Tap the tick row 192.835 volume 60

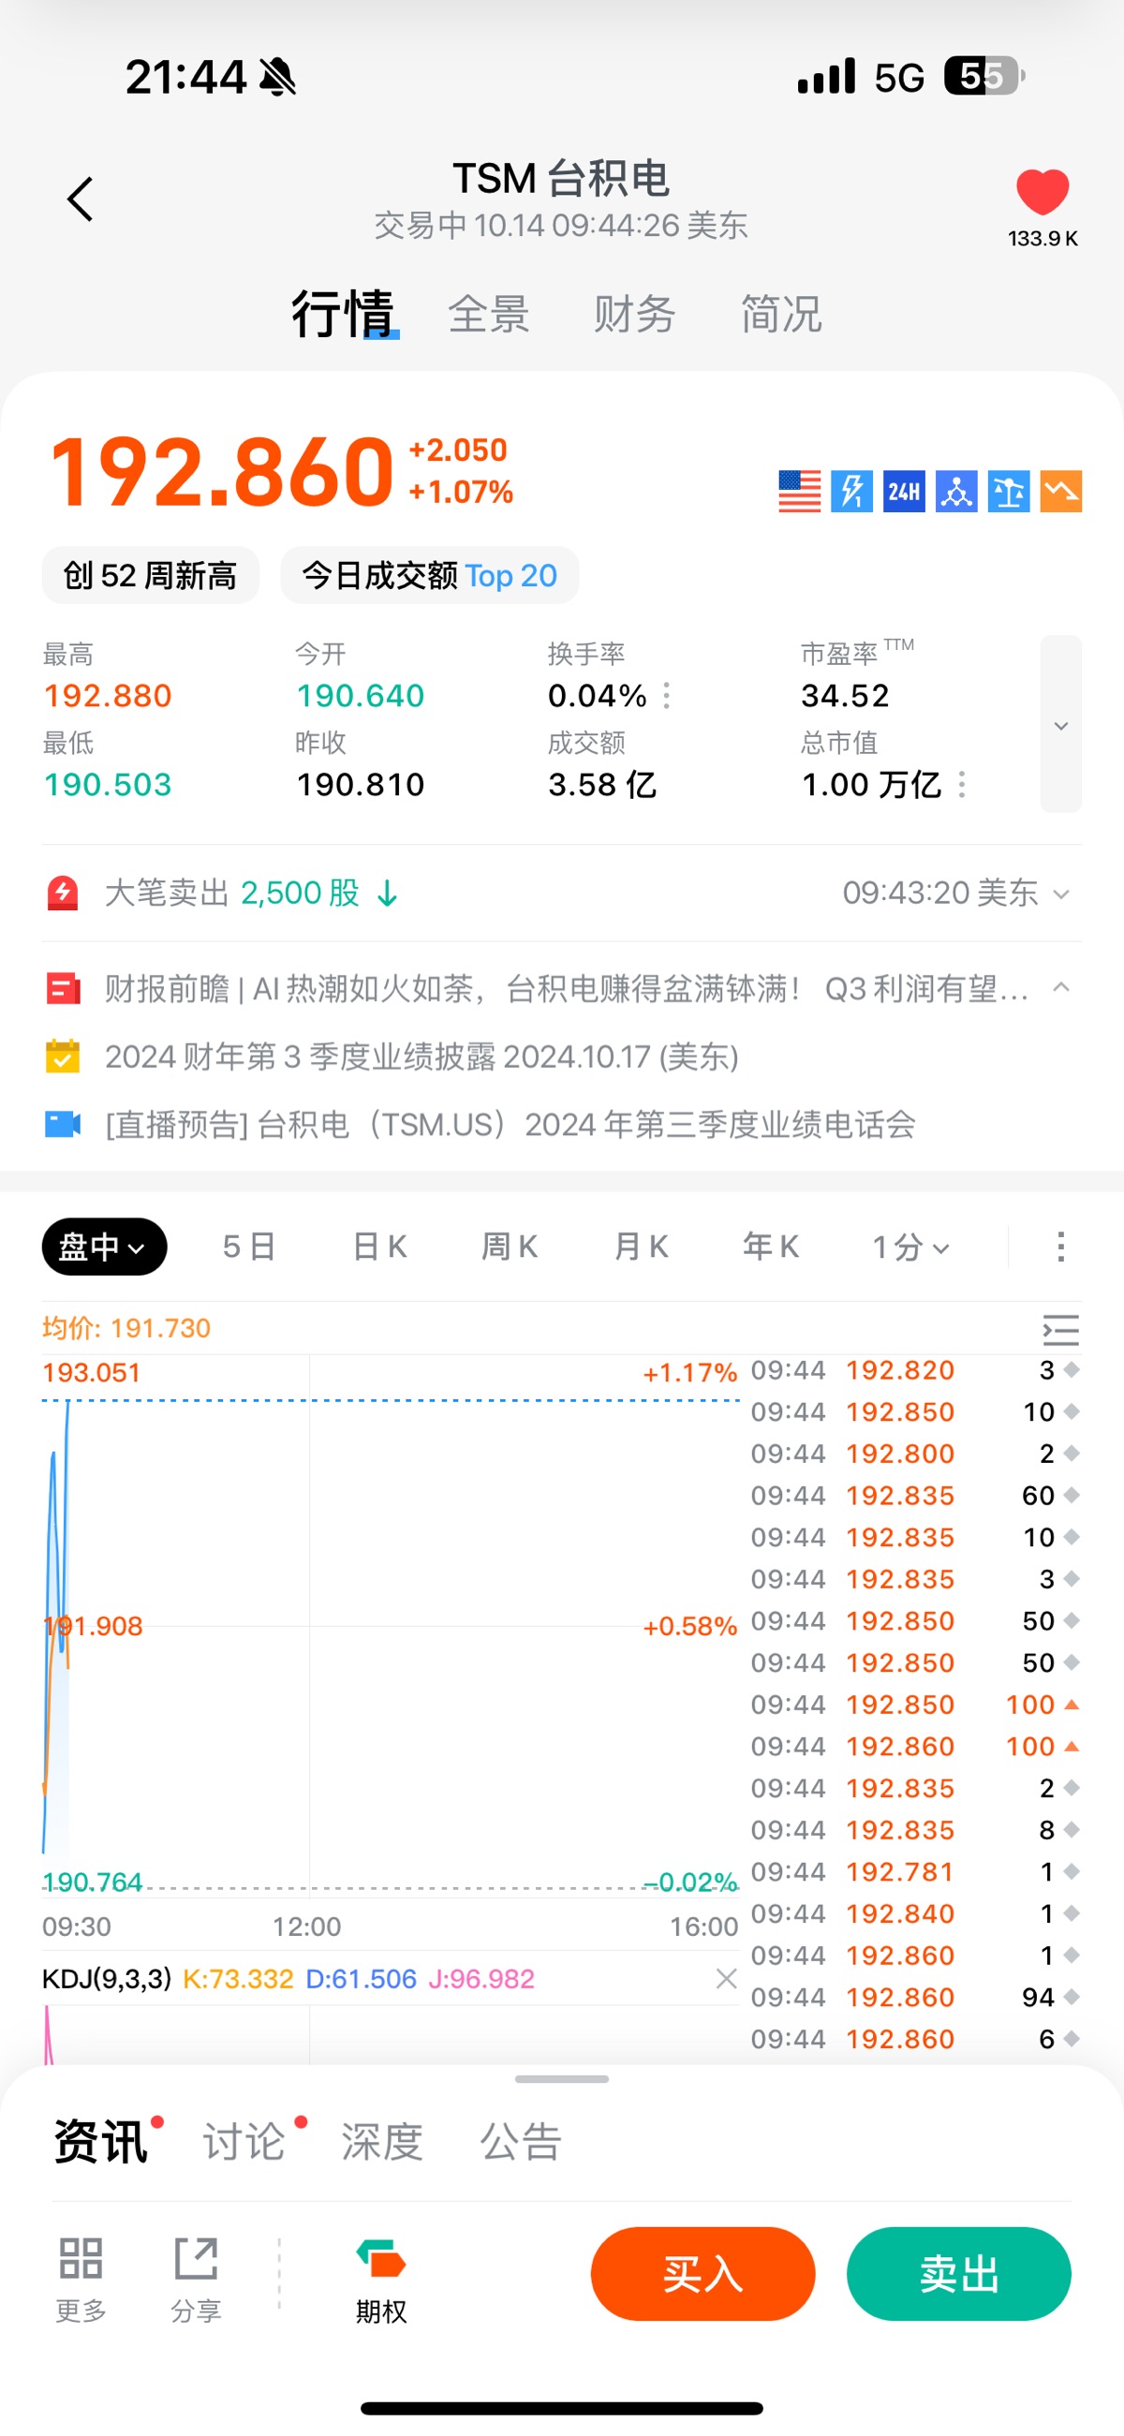click(915, 1495)
